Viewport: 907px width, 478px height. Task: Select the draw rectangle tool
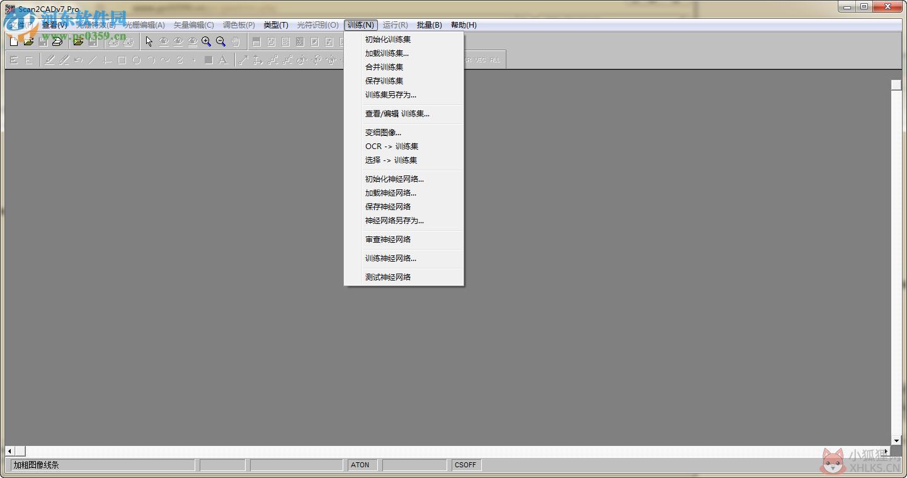(122, 60)
